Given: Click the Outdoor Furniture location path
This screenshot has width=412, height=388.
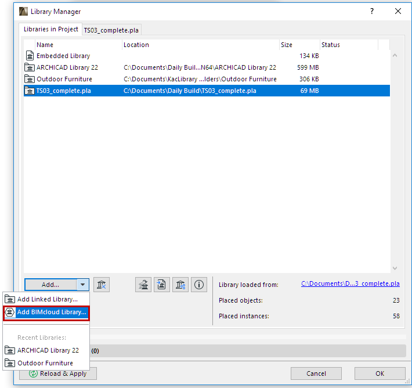Looking at the screenshot, I should [200, 79].
